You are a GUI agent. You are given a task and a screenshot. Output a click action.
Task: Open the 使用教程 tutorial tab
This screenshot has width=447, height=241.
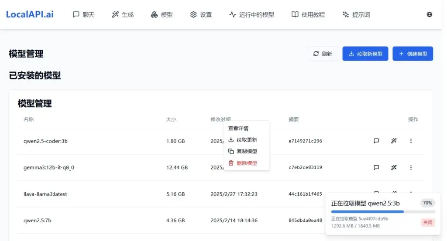coord(308,14)
